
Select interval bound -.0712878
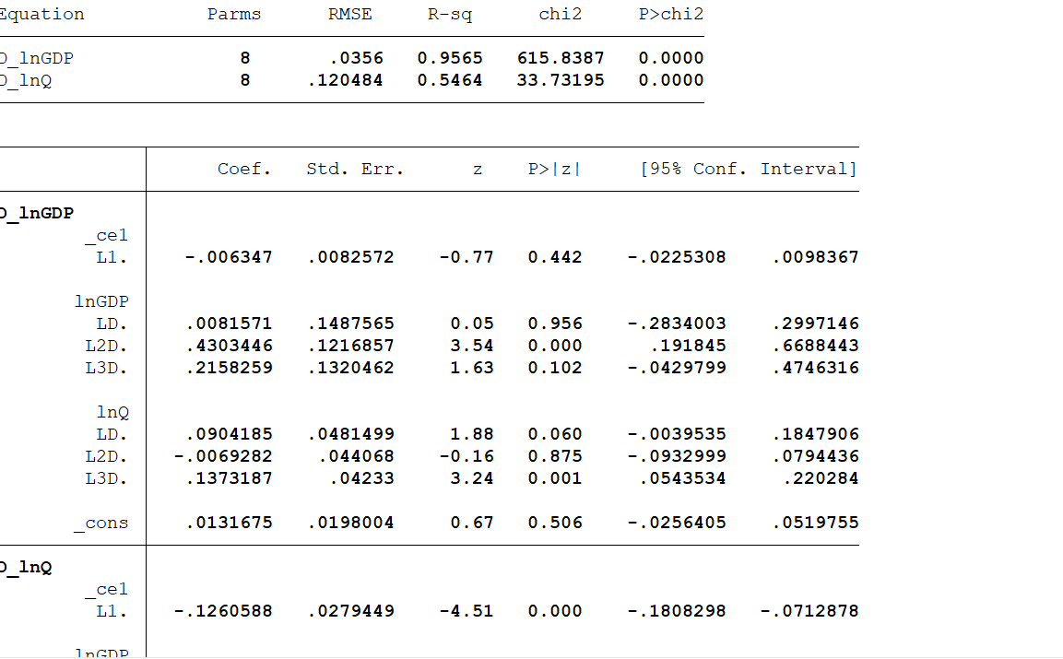pyautogui.click(x=809, y=611)
